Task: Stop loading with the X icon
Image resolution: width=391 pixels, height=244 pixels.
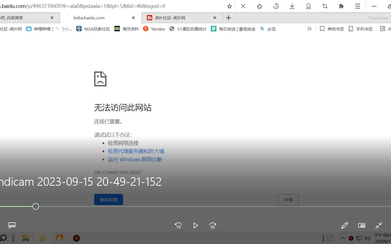Action: tap(243, 6)
